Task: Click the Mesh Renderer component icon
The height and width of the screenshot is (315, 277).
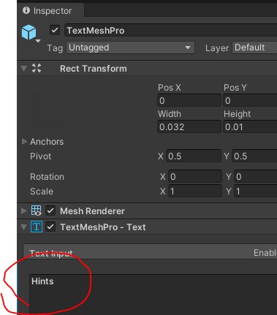Action: [x=37, y=210]
